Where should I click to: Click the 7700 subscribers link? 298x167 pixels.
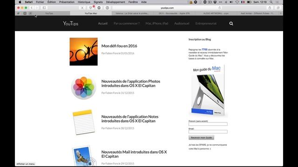pos(204,50)
